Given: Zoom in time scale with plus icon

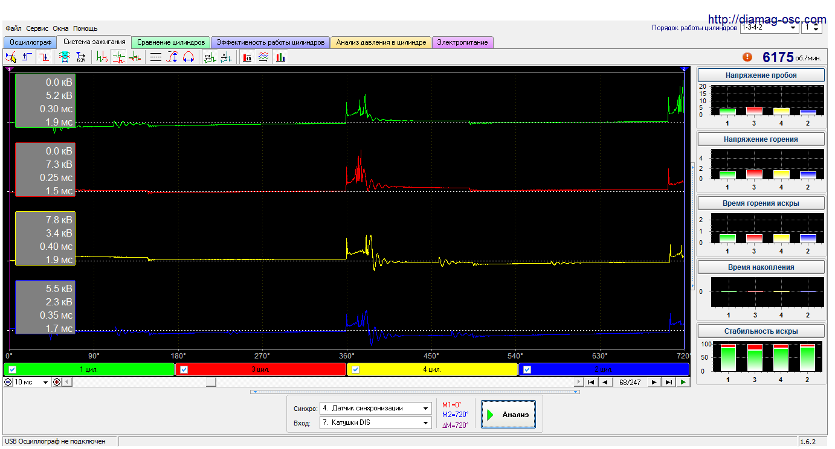Looking at the screenshot, I should point(57,382).
